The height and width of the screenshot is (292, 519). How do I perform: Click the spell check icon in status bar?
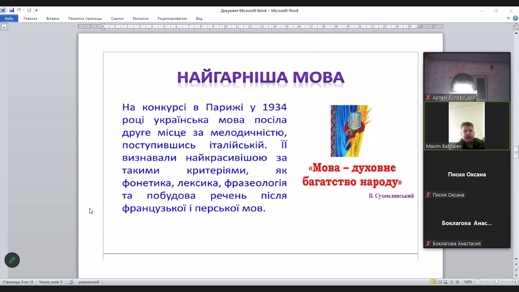point(71,282)
